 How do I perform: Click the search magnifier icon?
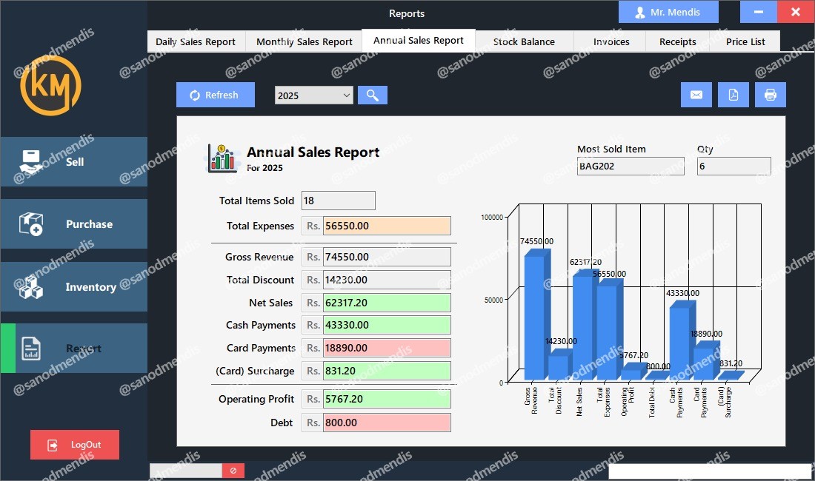coord(372,95)
